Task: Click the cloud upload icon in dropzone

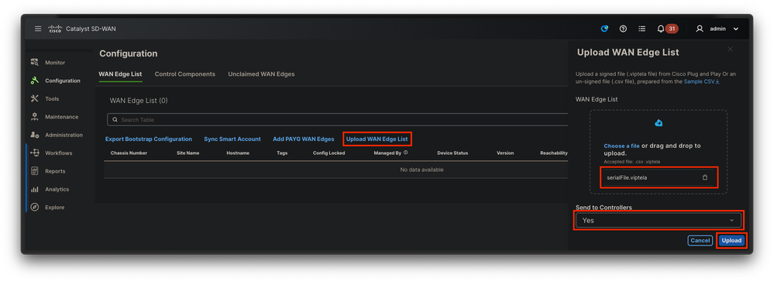Action: tap(659, 123)
